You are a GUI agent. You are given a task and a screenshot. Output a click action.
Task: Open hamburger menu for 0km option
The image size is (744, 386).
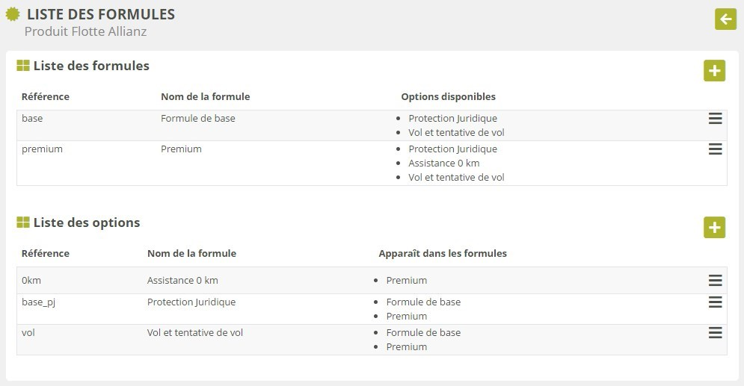(x=715, y=281)
